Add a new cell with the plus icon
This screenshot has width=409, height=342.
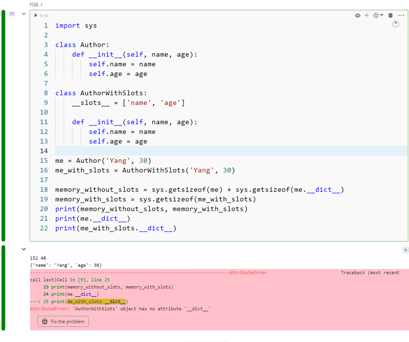pos(367,15)
